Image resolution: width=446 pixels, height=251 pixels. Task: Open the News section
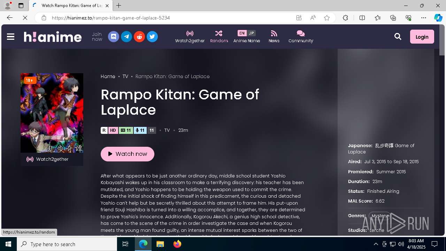(274, 37)
